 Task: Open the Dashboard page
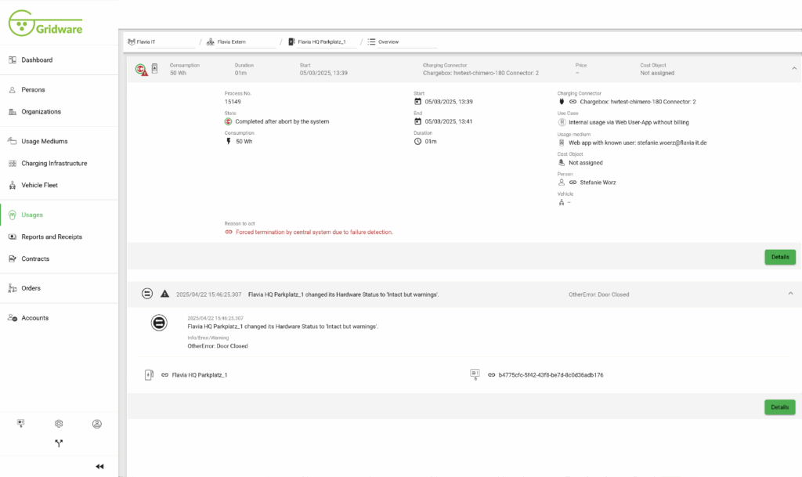click(x=37, y=60)
